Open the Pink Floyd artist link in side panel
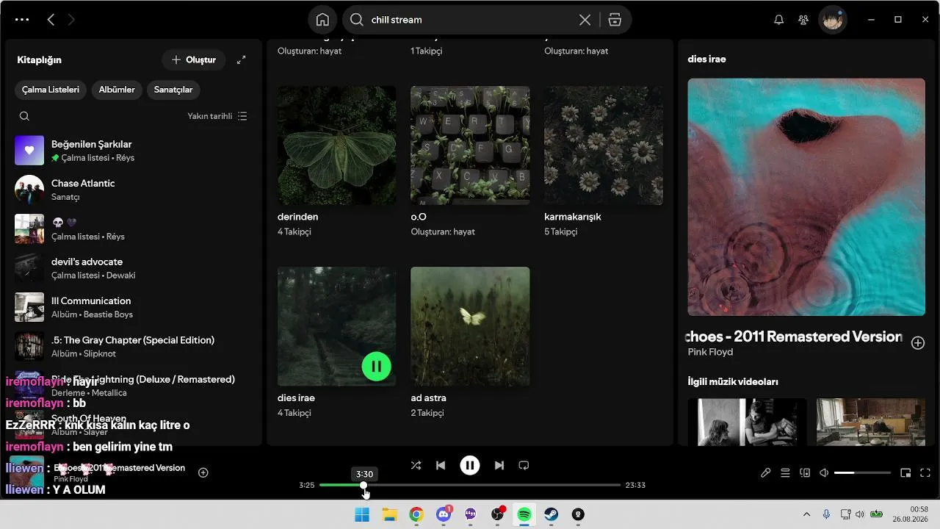 pyautogui.click(x=710, y=352)
